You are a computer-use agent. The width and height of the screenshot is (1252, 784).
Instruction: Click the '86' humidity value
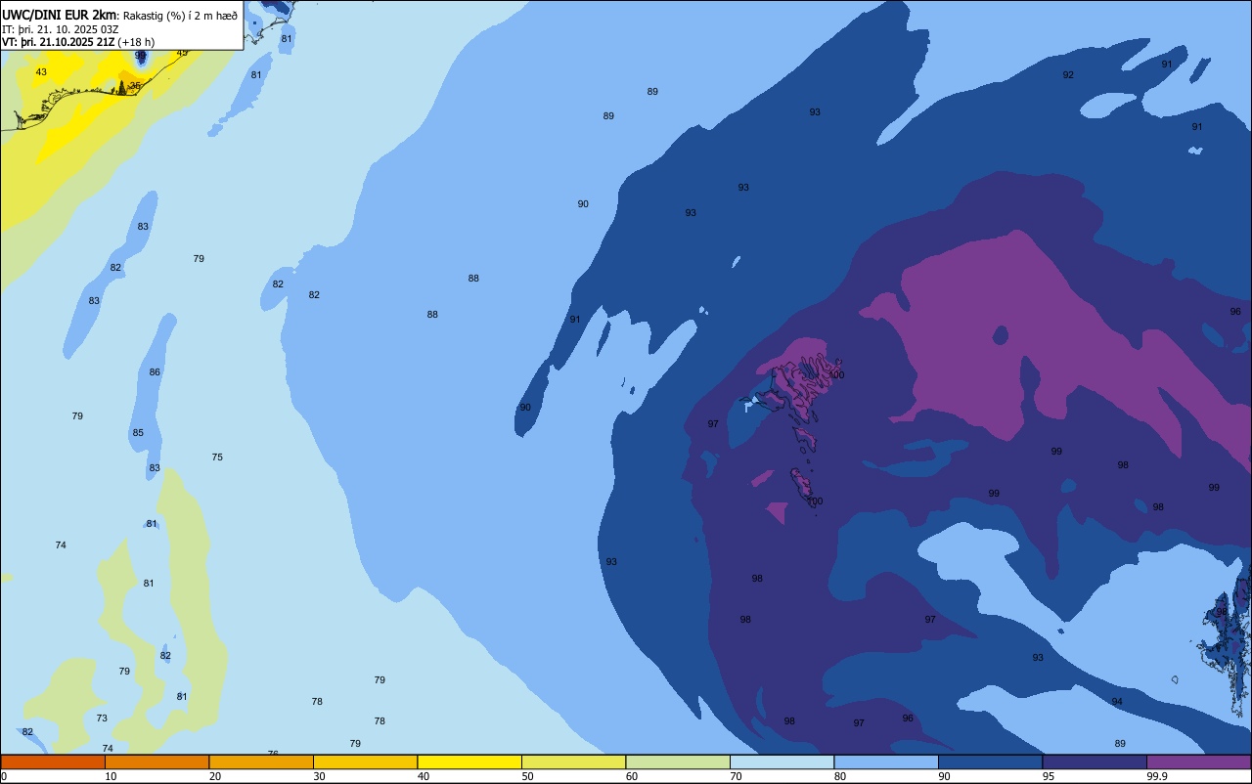pyautogui.click(x=155, y=372)
